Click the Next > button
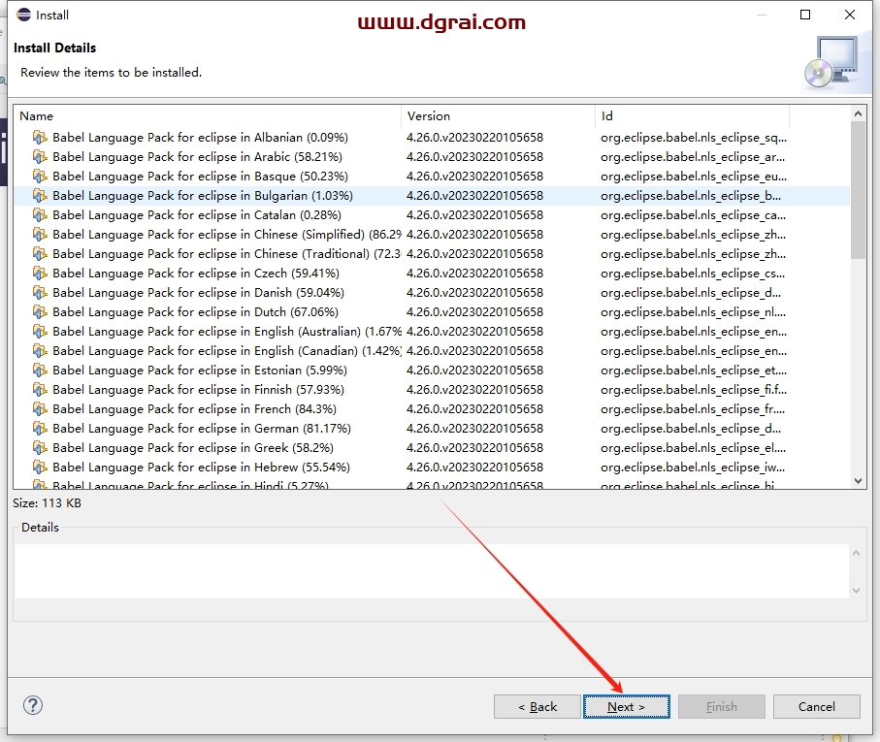The image size is (880, 742). tap(627, 707)
